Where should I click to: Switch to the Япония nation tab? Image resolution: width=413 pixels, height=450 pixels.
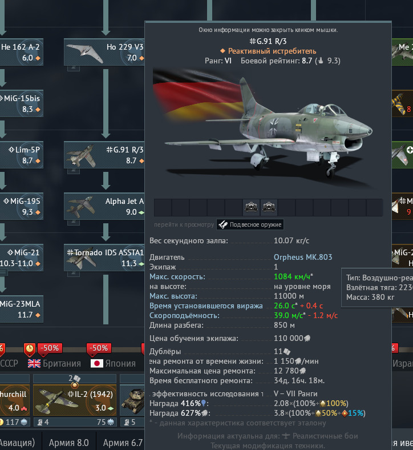click(x=113, y=363)
